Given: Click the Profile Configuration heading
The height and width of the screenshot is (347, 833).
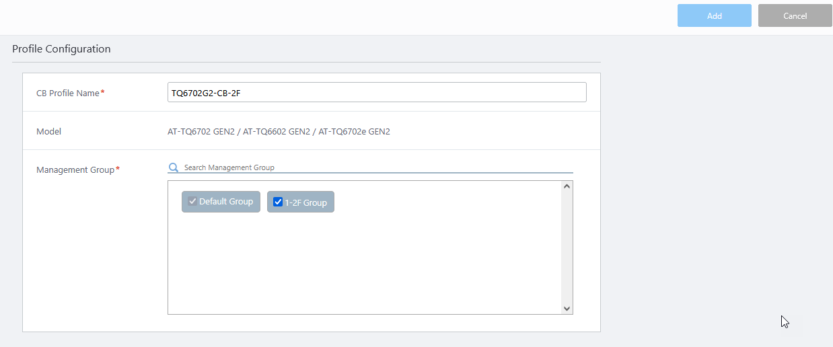Looking at the screenshot, I should coord(61,49).
